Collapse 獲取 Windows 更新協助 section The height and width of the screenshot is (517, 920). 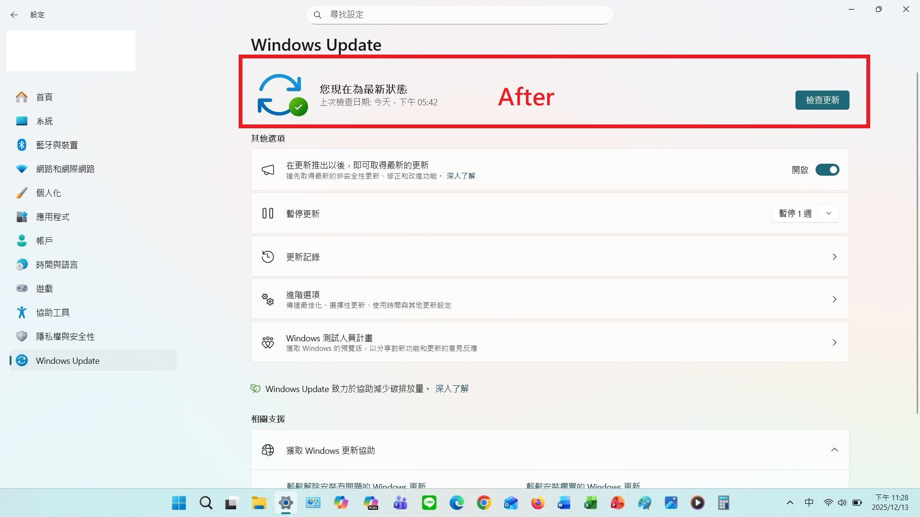pyautogui.click(x=834, y=450)
